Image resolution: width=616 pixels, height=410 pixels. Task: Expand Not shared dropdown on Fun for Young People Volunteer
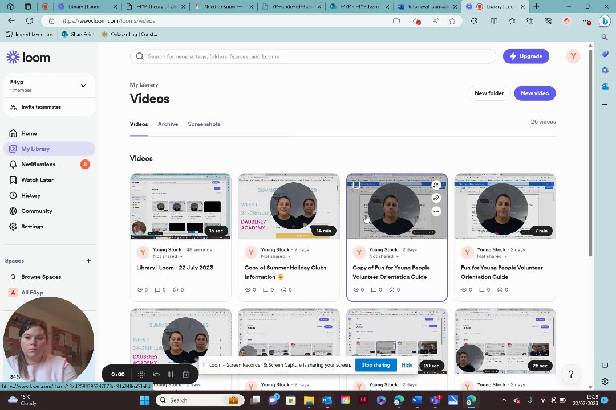pos(492,256)
